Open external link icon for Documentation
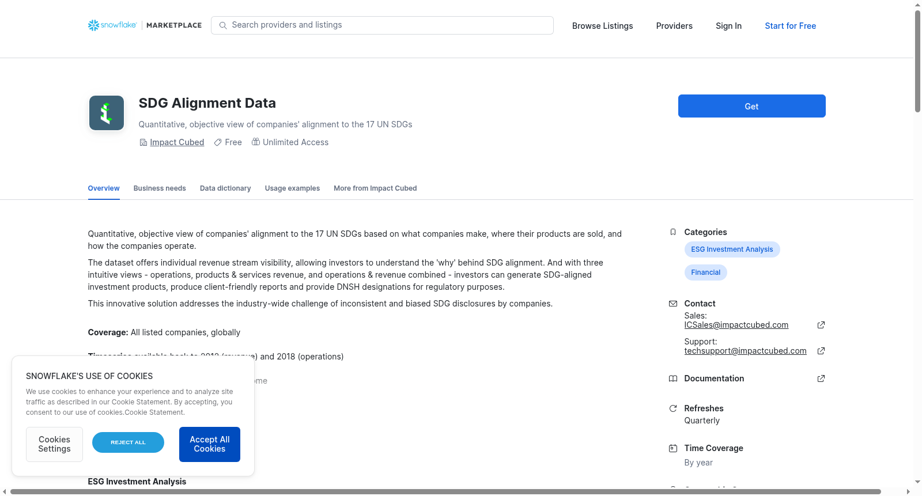This screenshot has height=496, width=922. [821, 378]
